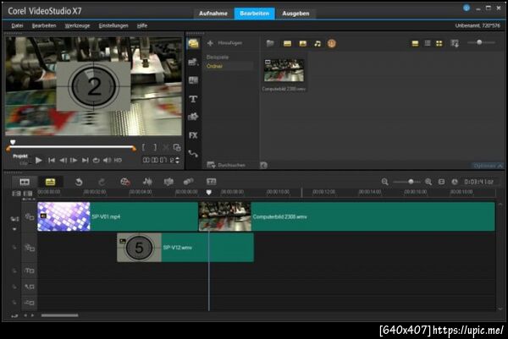This screenshot has width=508, height=339.
Task: Collapse the library navigation panel arrow
Action: (263, 166)
